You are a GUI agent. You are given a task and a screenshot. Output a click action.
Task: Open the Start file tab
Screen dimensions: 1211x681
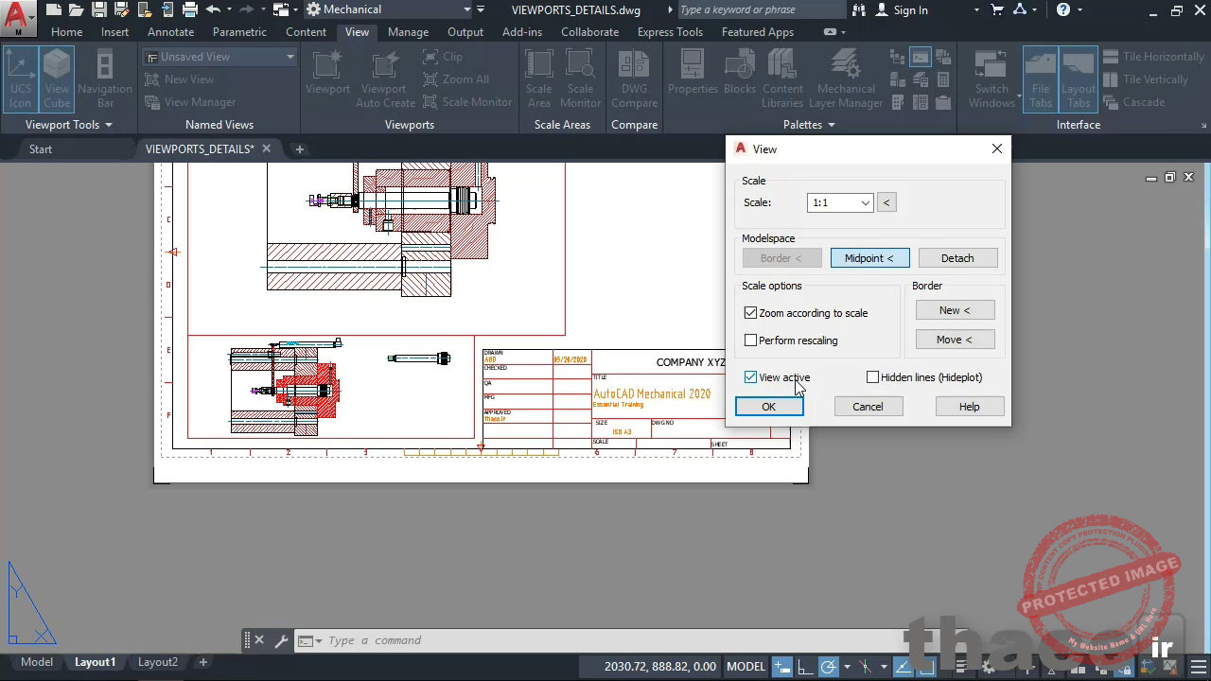coord(41,149)
